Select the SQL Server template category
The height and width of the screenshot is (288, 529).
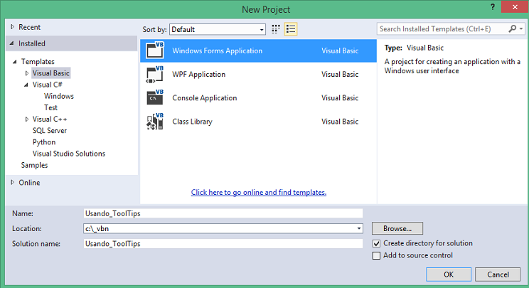50,131
